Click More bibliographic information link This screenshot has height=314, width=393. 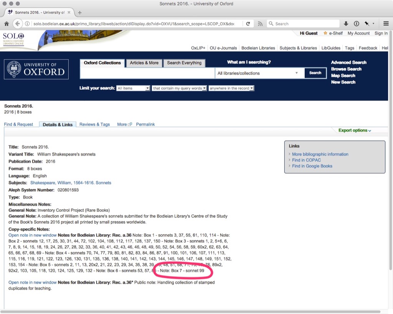point(320,154)
